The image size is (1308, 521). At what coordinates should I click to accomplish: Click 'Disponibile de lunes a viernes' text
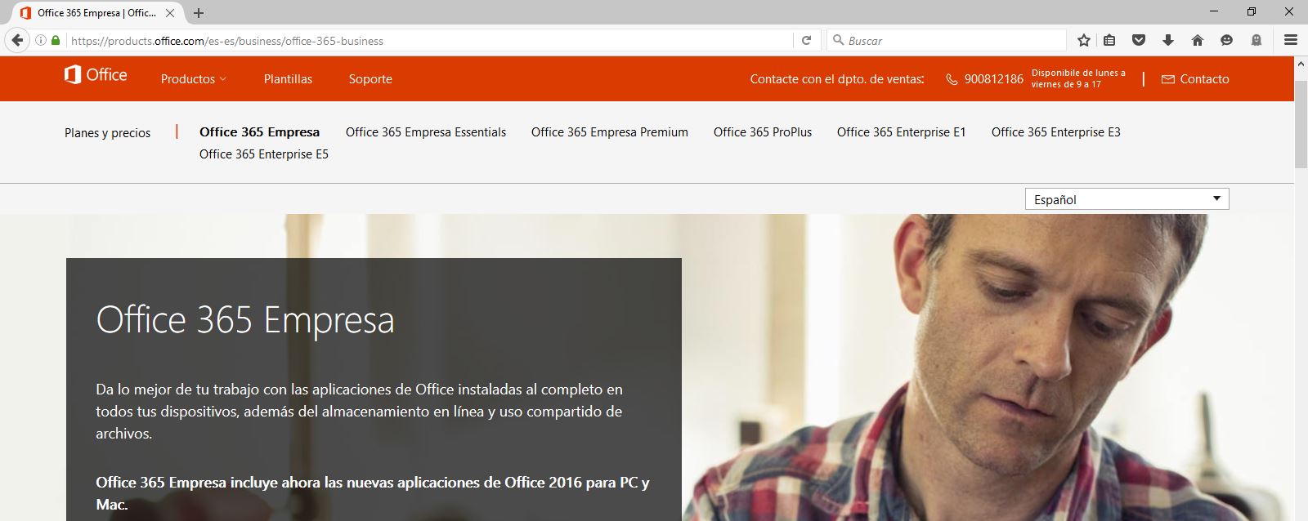pos(1078,78)
